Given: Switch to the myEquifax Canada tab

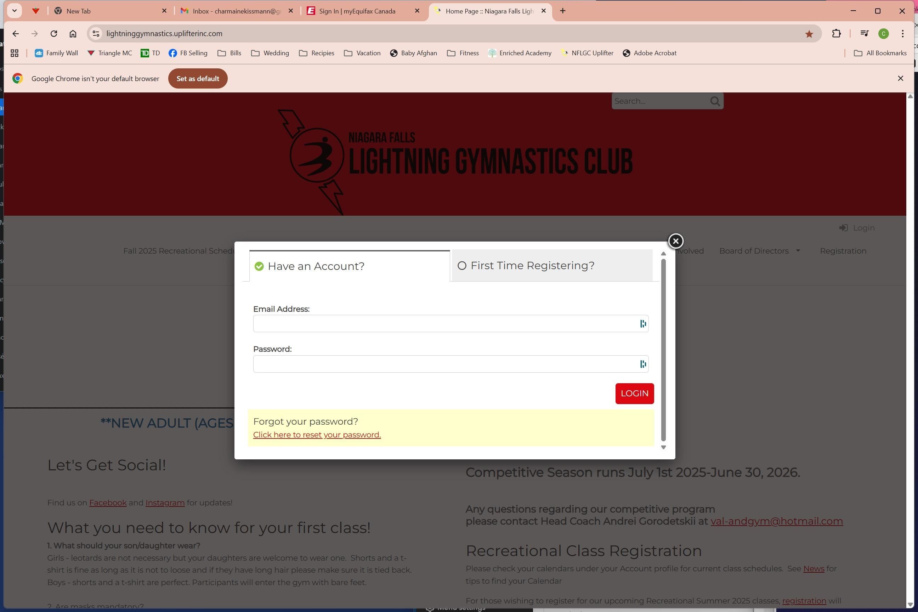Looking at the screenshot, I should pyautogui.click(x=357, y=11).
